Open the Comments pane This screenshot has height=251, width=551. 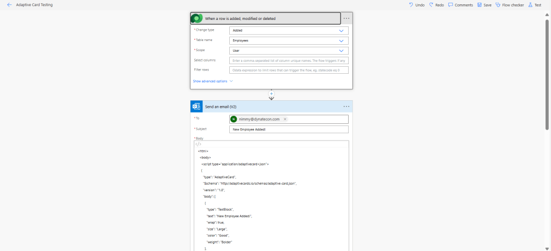pos(451,5)
